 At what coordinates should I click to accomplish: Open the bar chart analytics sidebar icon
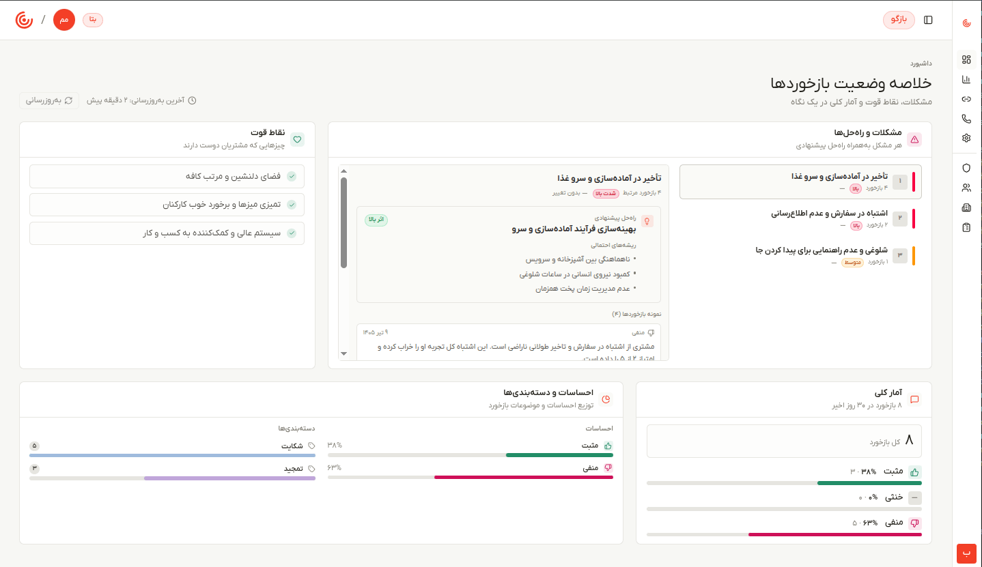tap(966, 79)
